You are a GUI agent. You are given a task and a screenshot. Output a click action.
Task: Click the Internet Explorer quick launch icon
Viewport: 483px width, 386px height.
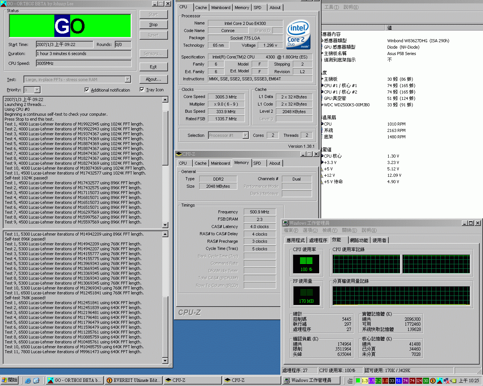click(28, 381)
